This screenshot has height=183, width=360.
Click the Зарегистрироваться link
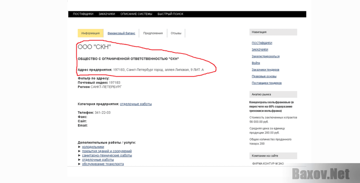(266, 56)
